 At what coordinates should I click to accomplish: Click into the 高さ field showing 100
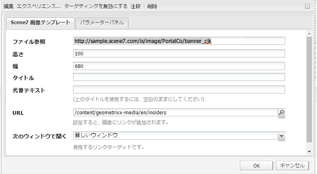pos(179,54)
